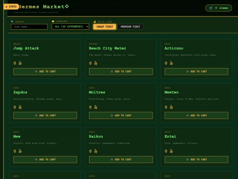Add Beach City Water to cart

tap(121, 72)
